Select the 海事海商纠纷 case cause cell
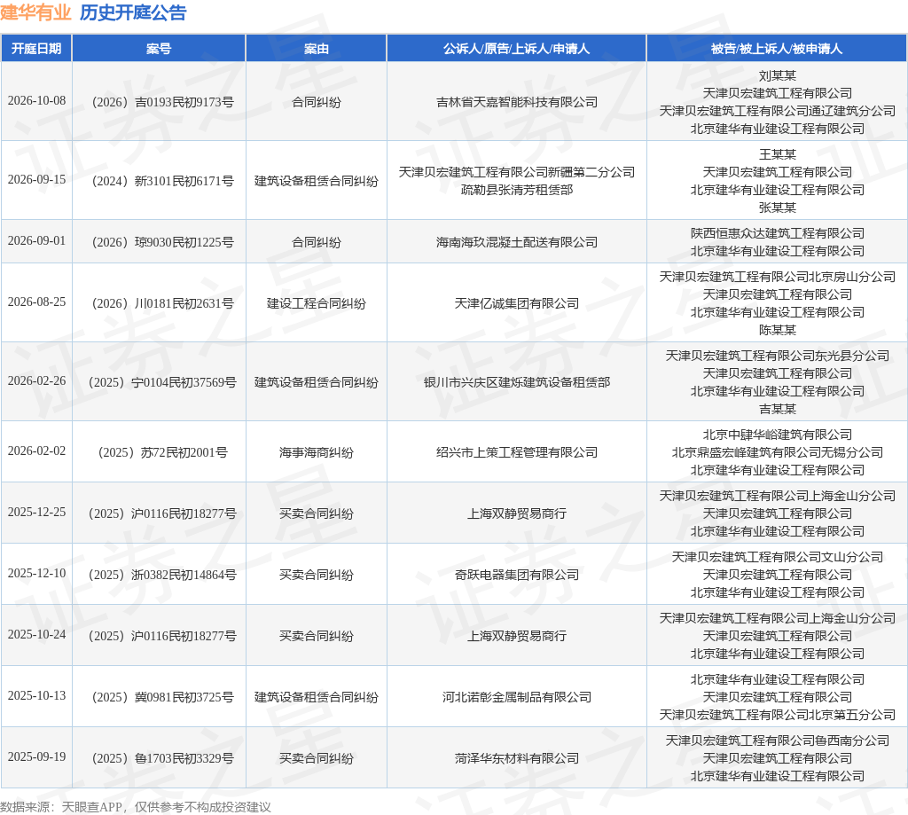Image resolution: width=908 pixels, height=815 pixels. click(x=317, y=452)
